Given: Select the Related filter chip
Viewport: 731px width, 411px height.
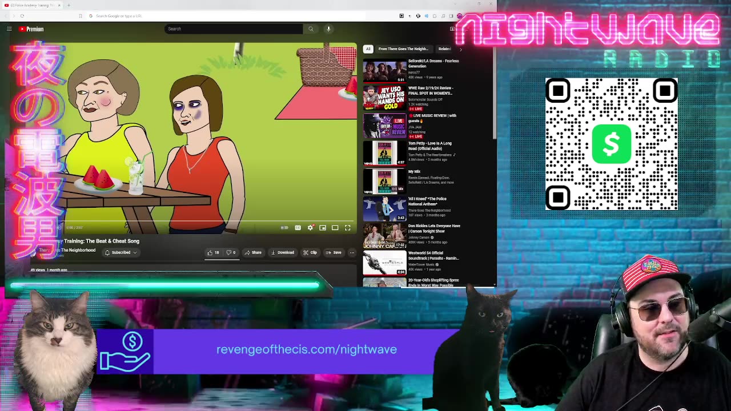Looking at the screenshot, I should pyautogui.click(x=444, y=49).
